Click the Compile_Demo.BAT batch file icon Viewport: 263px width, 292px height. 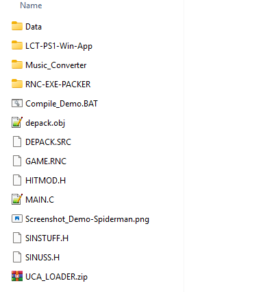point(17,103)
